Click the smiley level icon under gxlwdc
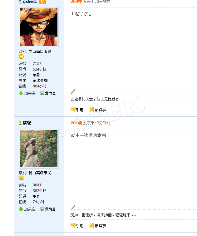 pos(21,57)
